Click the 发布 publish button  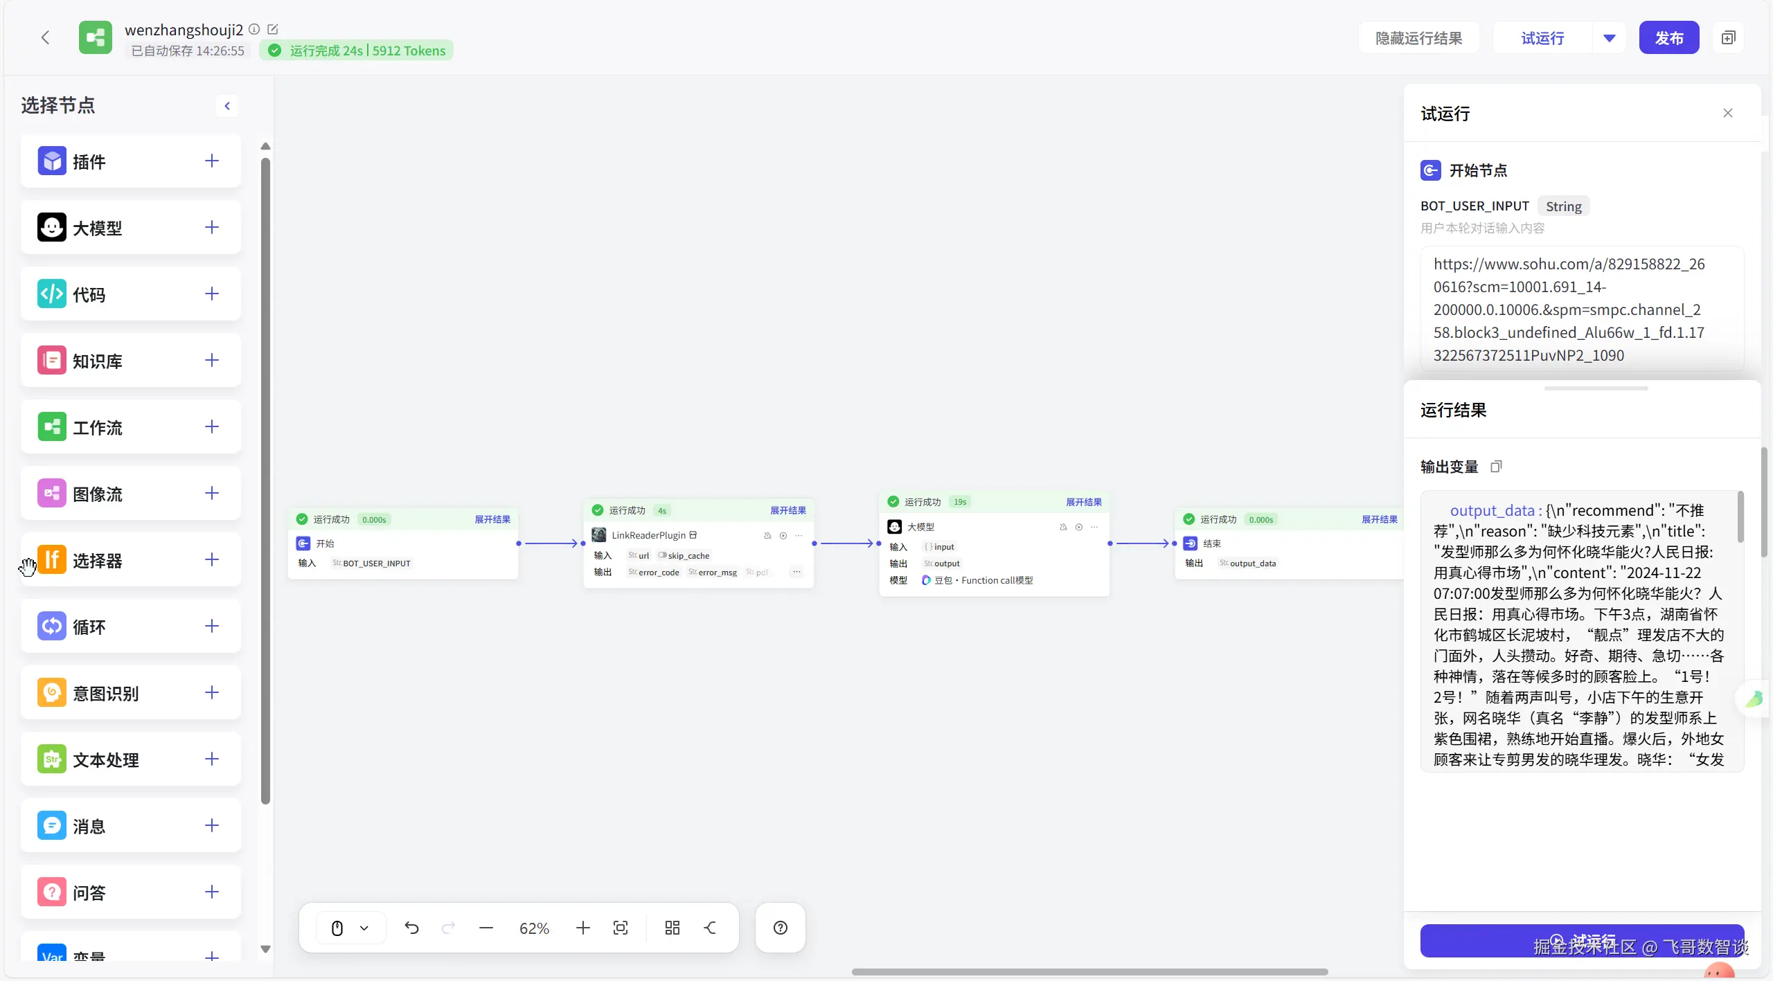coord(1668,38)
